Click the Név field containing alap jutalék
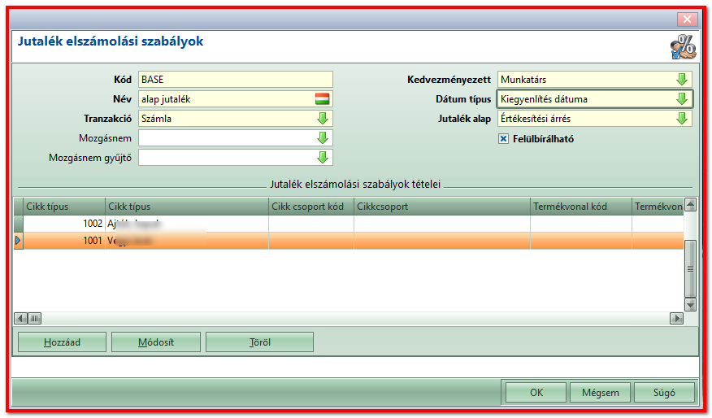Viewport: 712px width, 418px height. (x=235, y=99)
